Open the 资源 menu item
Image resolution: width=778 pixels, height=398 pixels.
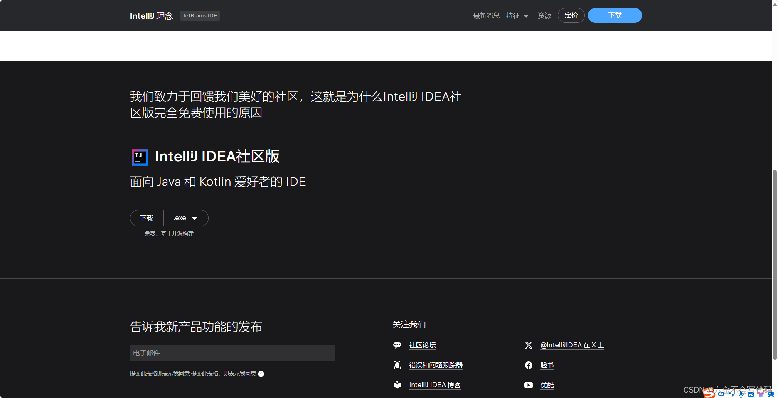(544, 16)
